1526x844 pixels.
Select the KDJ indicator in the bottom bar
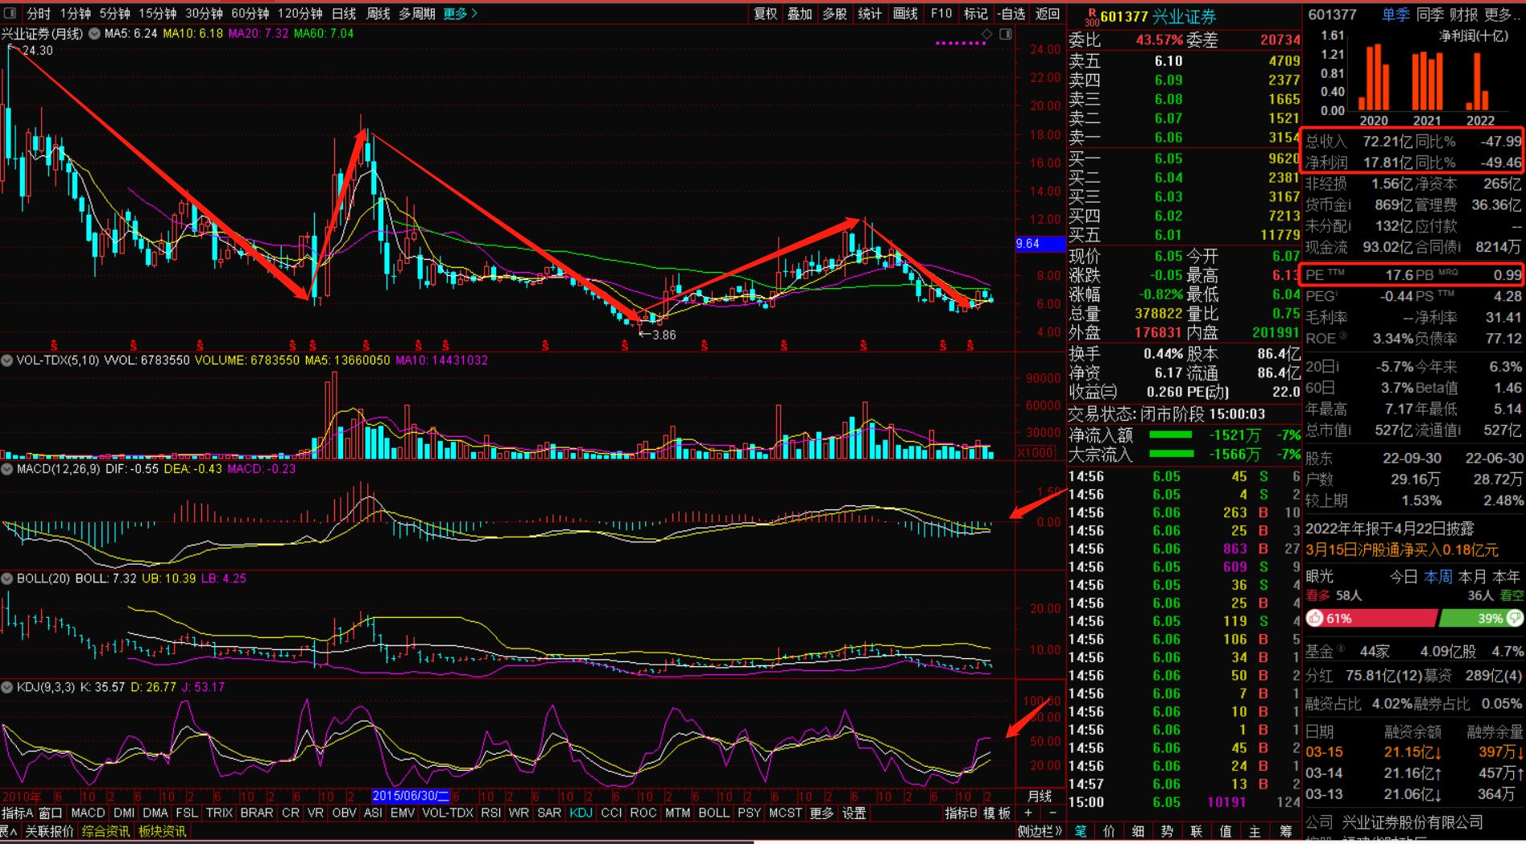coord(581,813)
